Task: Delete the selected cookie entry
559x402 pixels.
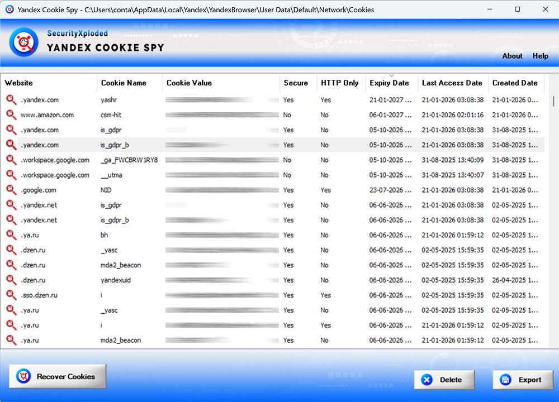Action: pyautogui.click(x=444, y=380)
